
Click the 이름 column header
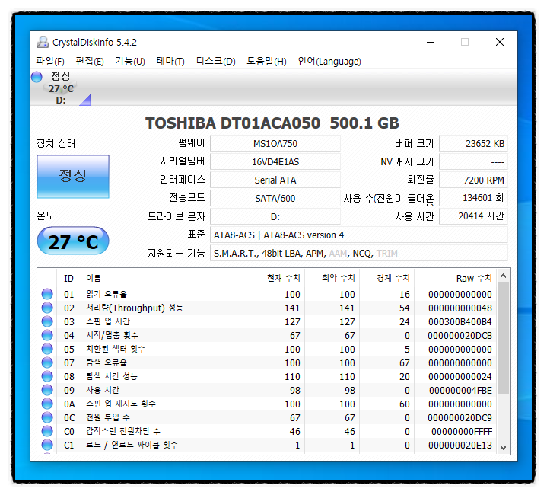[x=165, y=278]
